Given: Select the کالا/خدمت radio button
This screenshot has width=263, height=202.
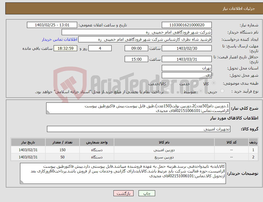Looking at the screenshot, I should coord(171,83).
